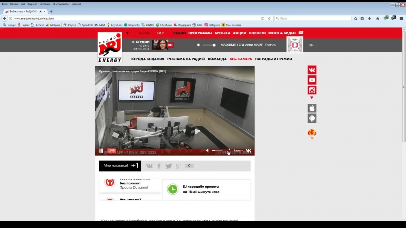406x228 pixels.
Task: Click the Radio ENERGY NRJ logo
Action: pos(110,48)
